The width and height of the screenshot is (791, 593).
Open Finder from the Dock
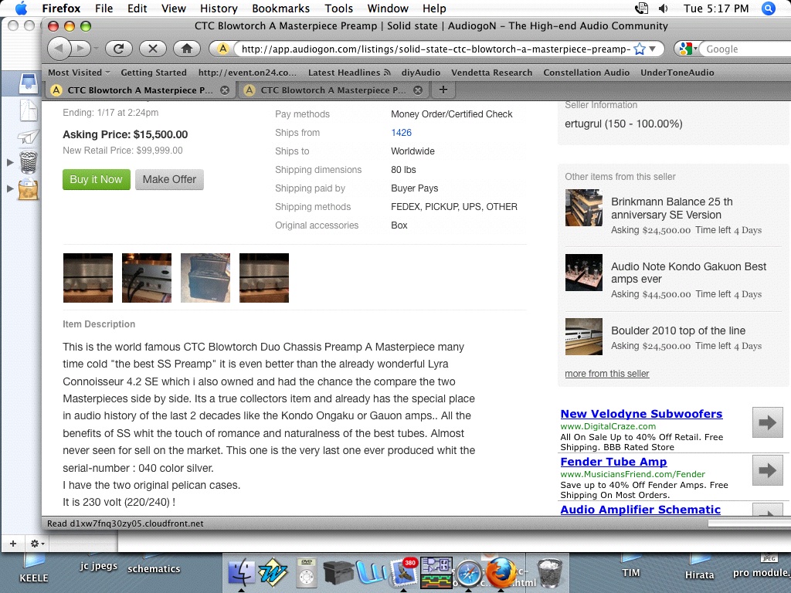[242, 573]
